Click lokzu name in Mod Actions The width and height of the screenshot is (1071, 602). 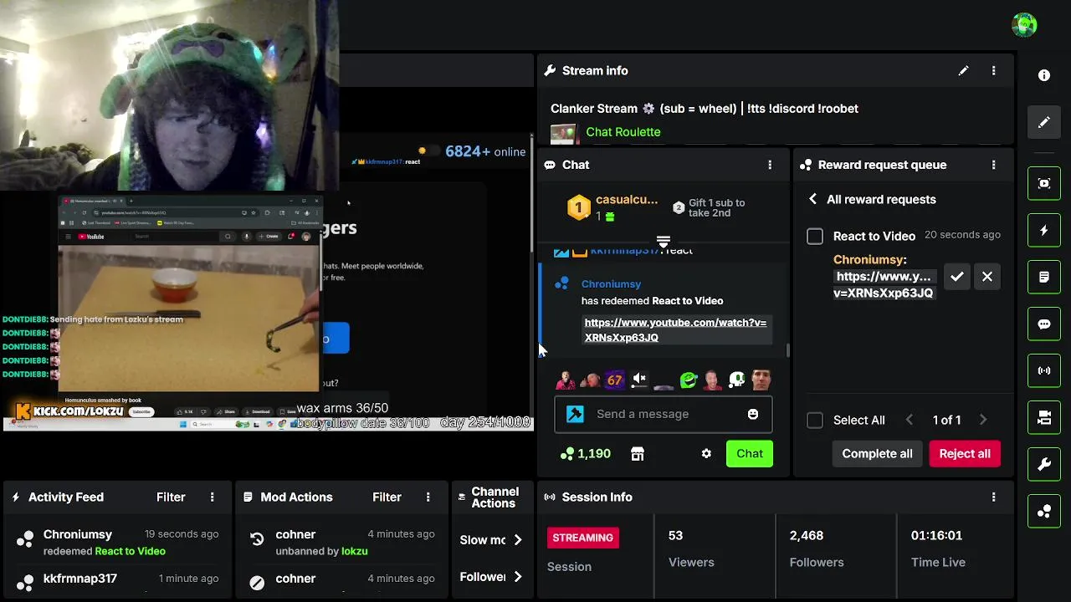[x=355, y=551]
